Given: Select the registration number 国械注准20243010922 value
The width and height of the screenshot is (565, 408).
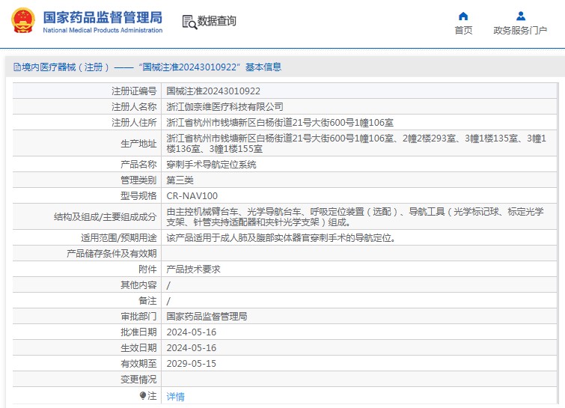Looking at the screenshot, I should [213, 91].
